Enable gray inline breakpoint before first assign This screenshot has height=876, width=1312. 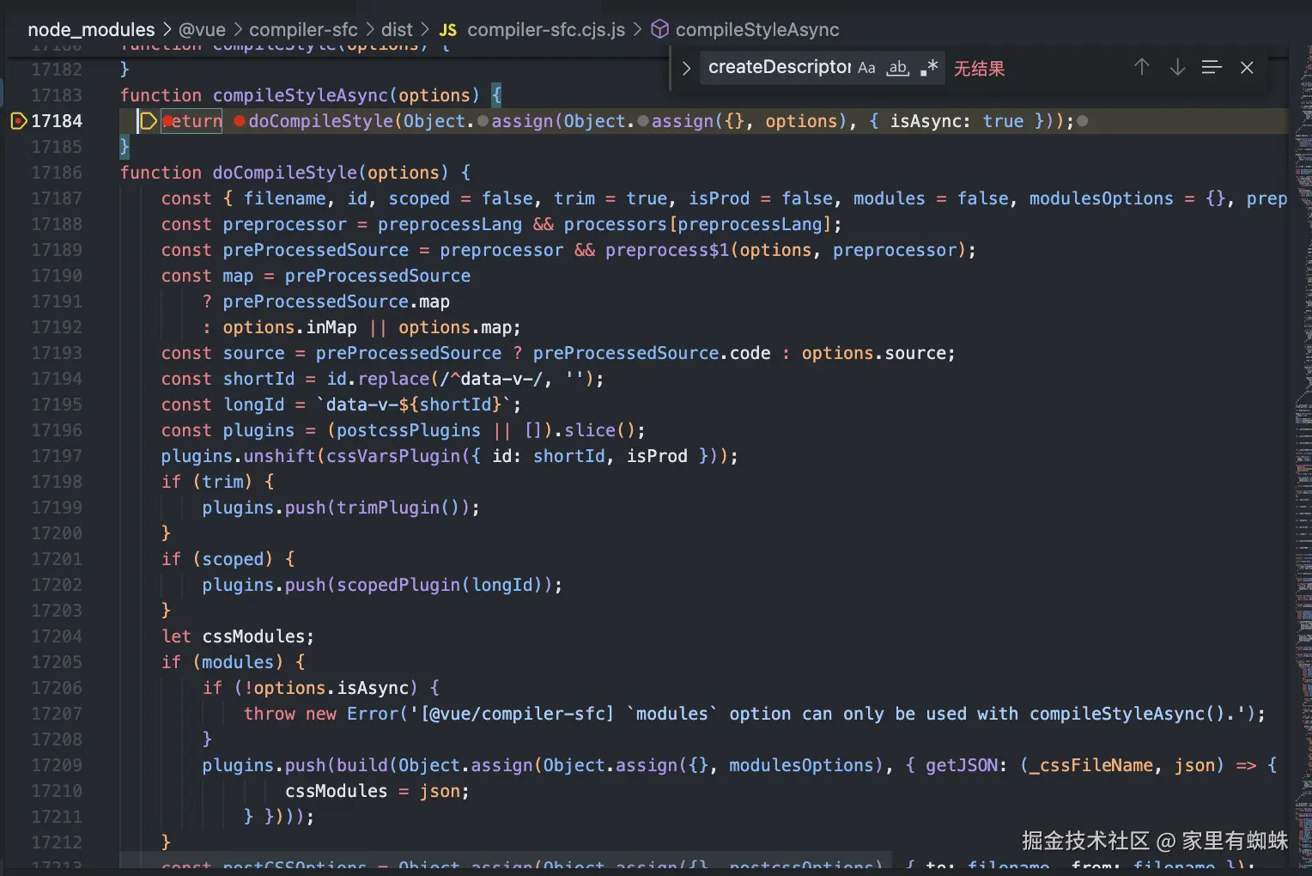tap(483, 121)
